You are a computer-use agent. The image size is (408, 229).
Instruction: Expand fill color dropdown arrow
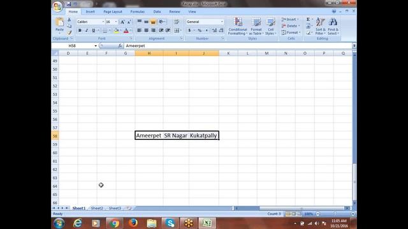click(120, 31)
